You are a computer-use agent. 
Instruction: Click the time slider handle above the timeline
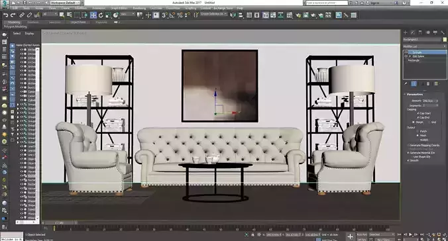[60, 222]
